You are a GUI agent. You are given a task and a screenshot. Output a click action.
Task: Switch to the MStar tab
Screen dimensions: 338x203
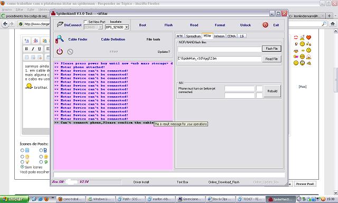pyautogui.click(x=207, y=35)
